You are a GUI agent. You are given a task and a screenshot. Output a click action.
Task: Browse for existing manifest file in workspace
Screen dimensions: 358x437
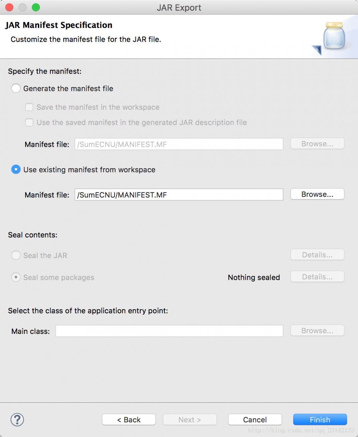coord(317,194)
